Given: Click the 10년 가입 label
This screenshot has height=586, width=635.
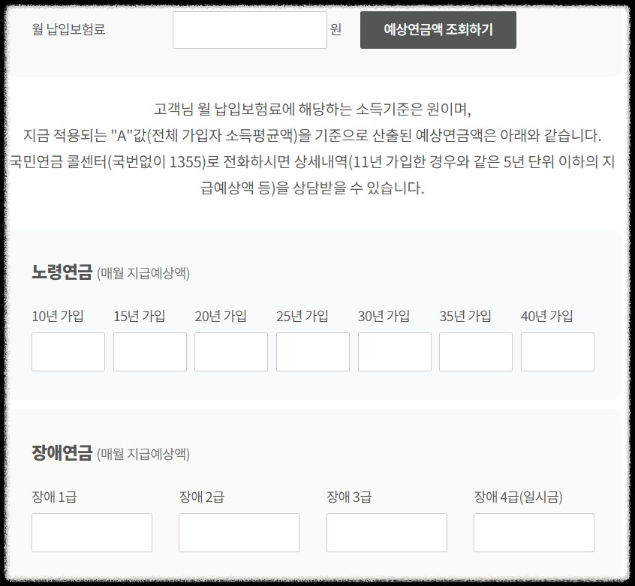Looking at the screenshot, I should pos(58,316).
